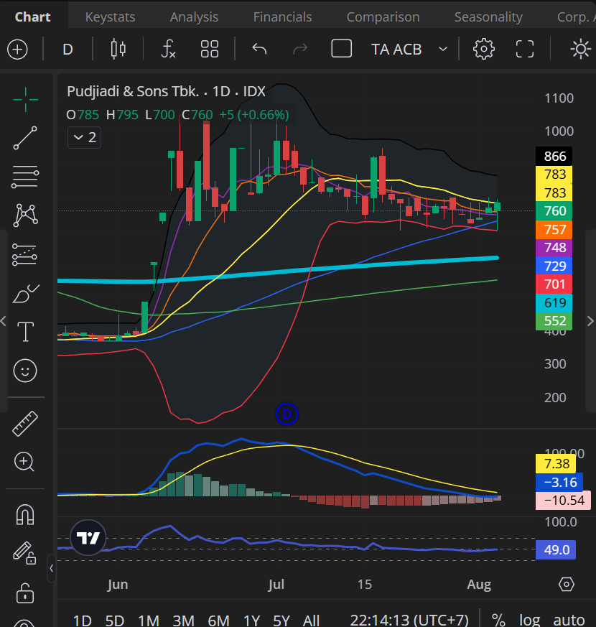Collapse drawing toolbar with small side arrow
This screenshot has height=627, width=596.
(x=51, y=568)
